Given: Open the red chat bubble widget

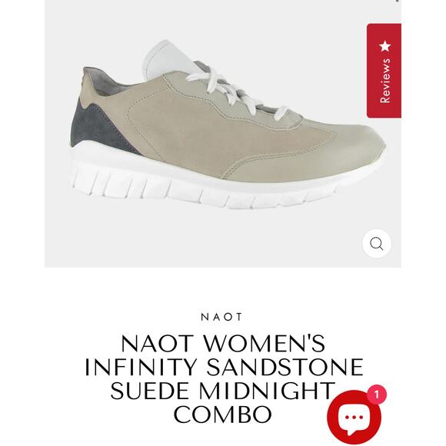Looking at the screenshot, I should tap(354, 418).
